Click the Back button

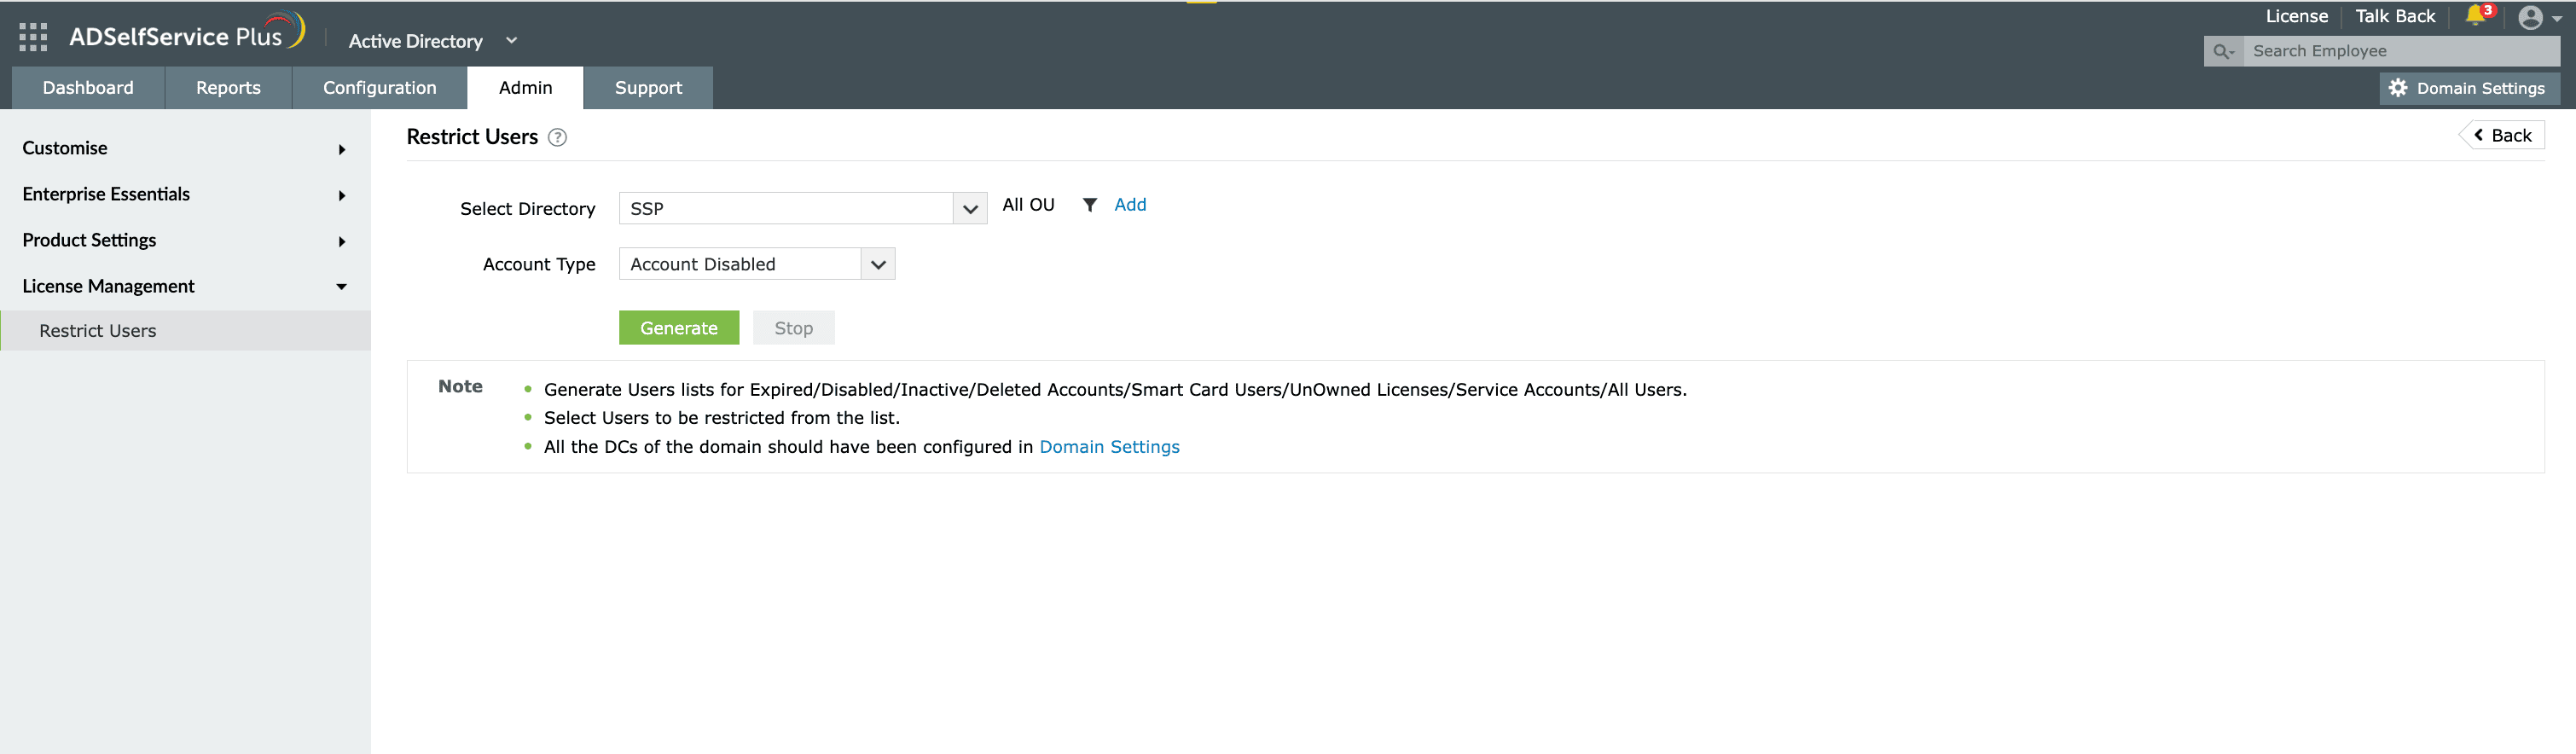click(x=2502, y=135)
